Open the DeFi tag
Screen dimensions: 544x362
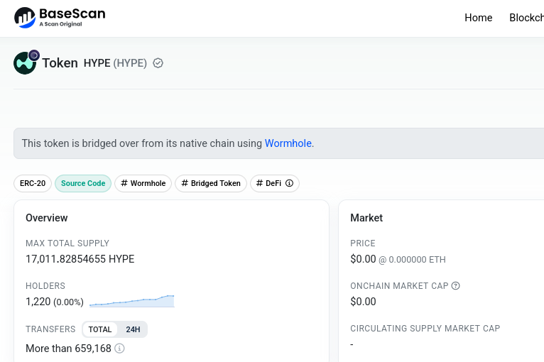(x=270, y=183)
